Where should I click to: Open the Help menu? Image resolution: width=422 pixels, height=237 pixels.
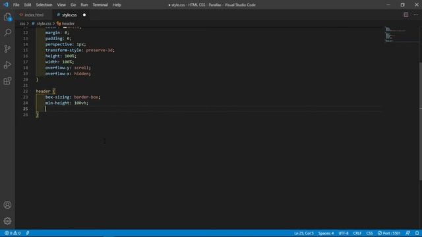(117, 5)
